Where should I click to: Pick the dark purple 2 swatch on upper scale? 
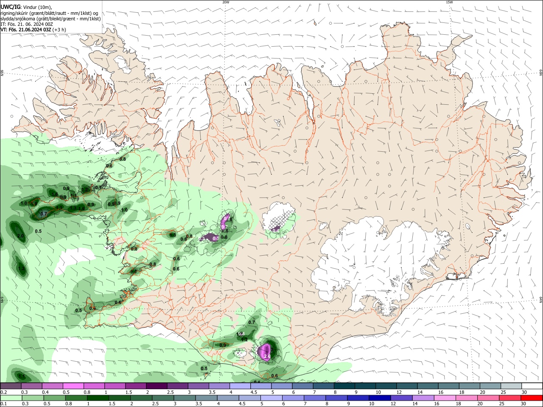tap(157, 386)
